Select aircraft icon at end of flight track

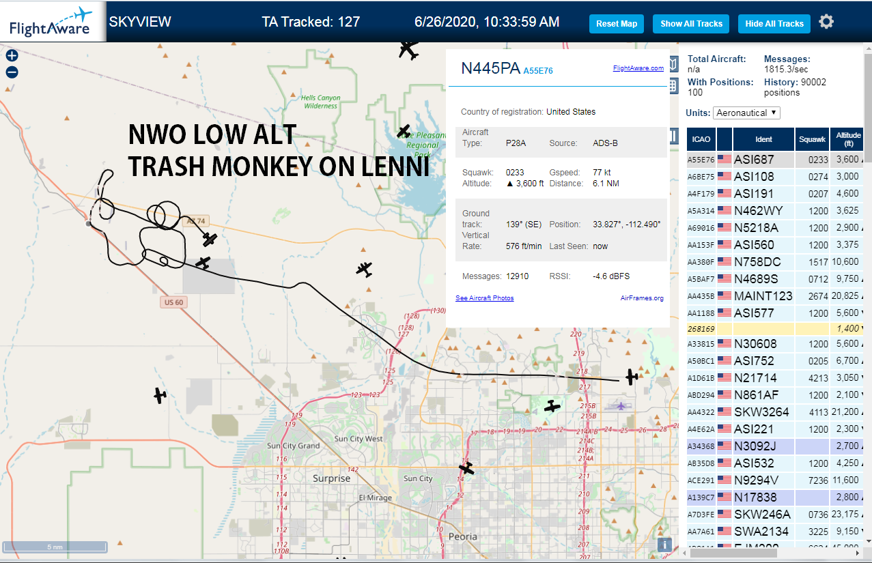(x=632, y=377)
